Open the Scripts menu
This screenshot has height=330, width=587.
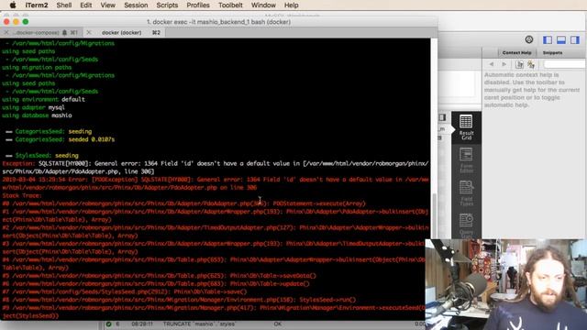167,5
